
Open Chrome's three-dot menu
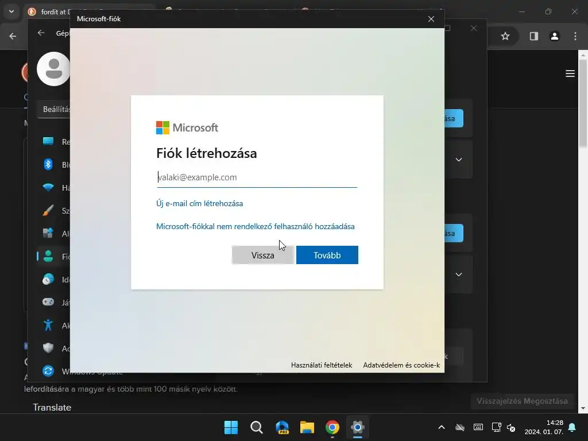[x=575, y=36]
